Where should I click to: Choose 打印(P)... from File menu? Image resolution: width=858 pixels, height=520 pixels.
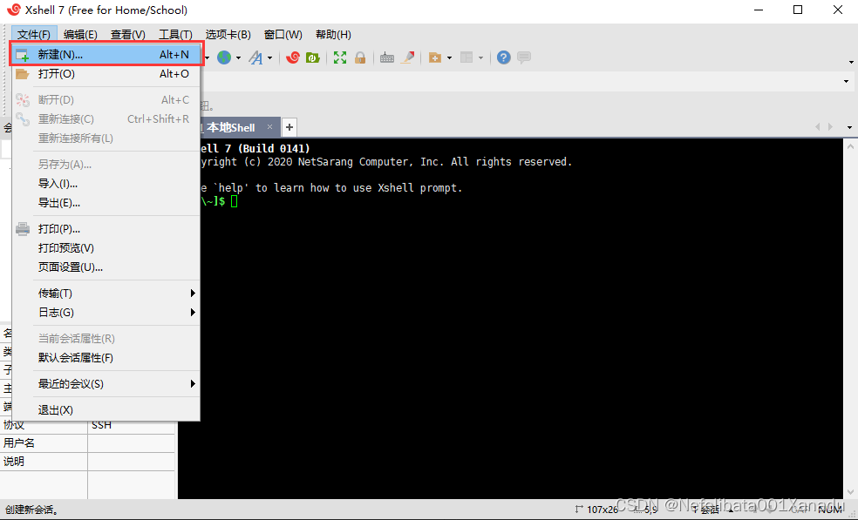[x=106, y=229]
